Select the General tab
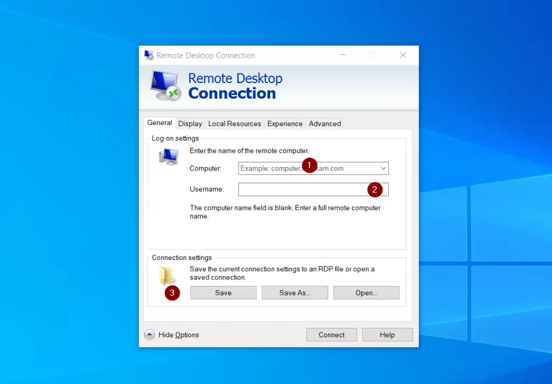552x384 pixels. (159, 123)
